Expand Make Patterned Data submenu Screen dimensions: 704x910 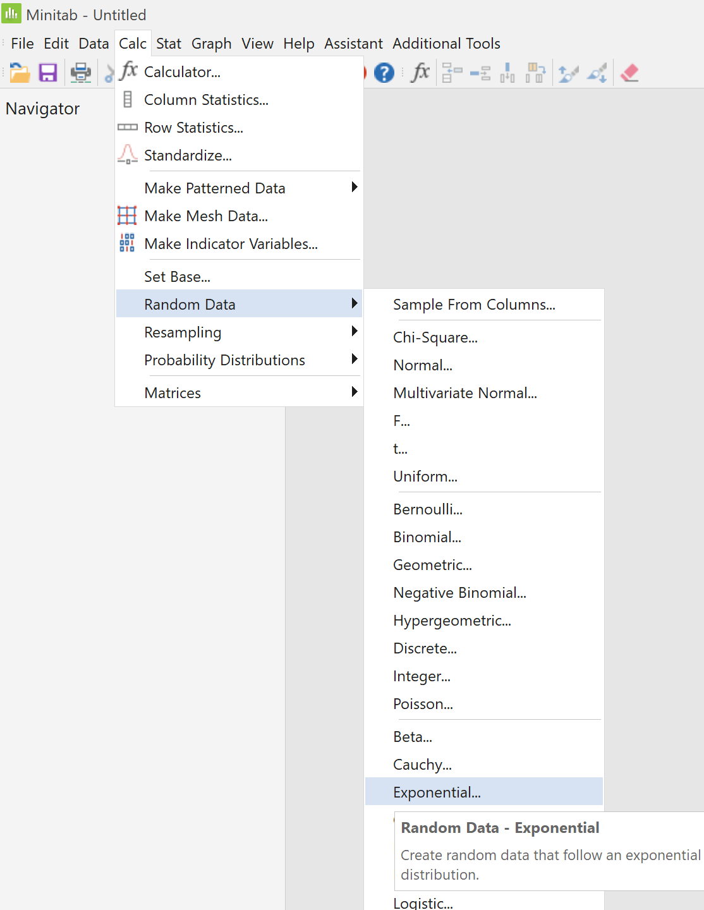(x=239, y=188)
